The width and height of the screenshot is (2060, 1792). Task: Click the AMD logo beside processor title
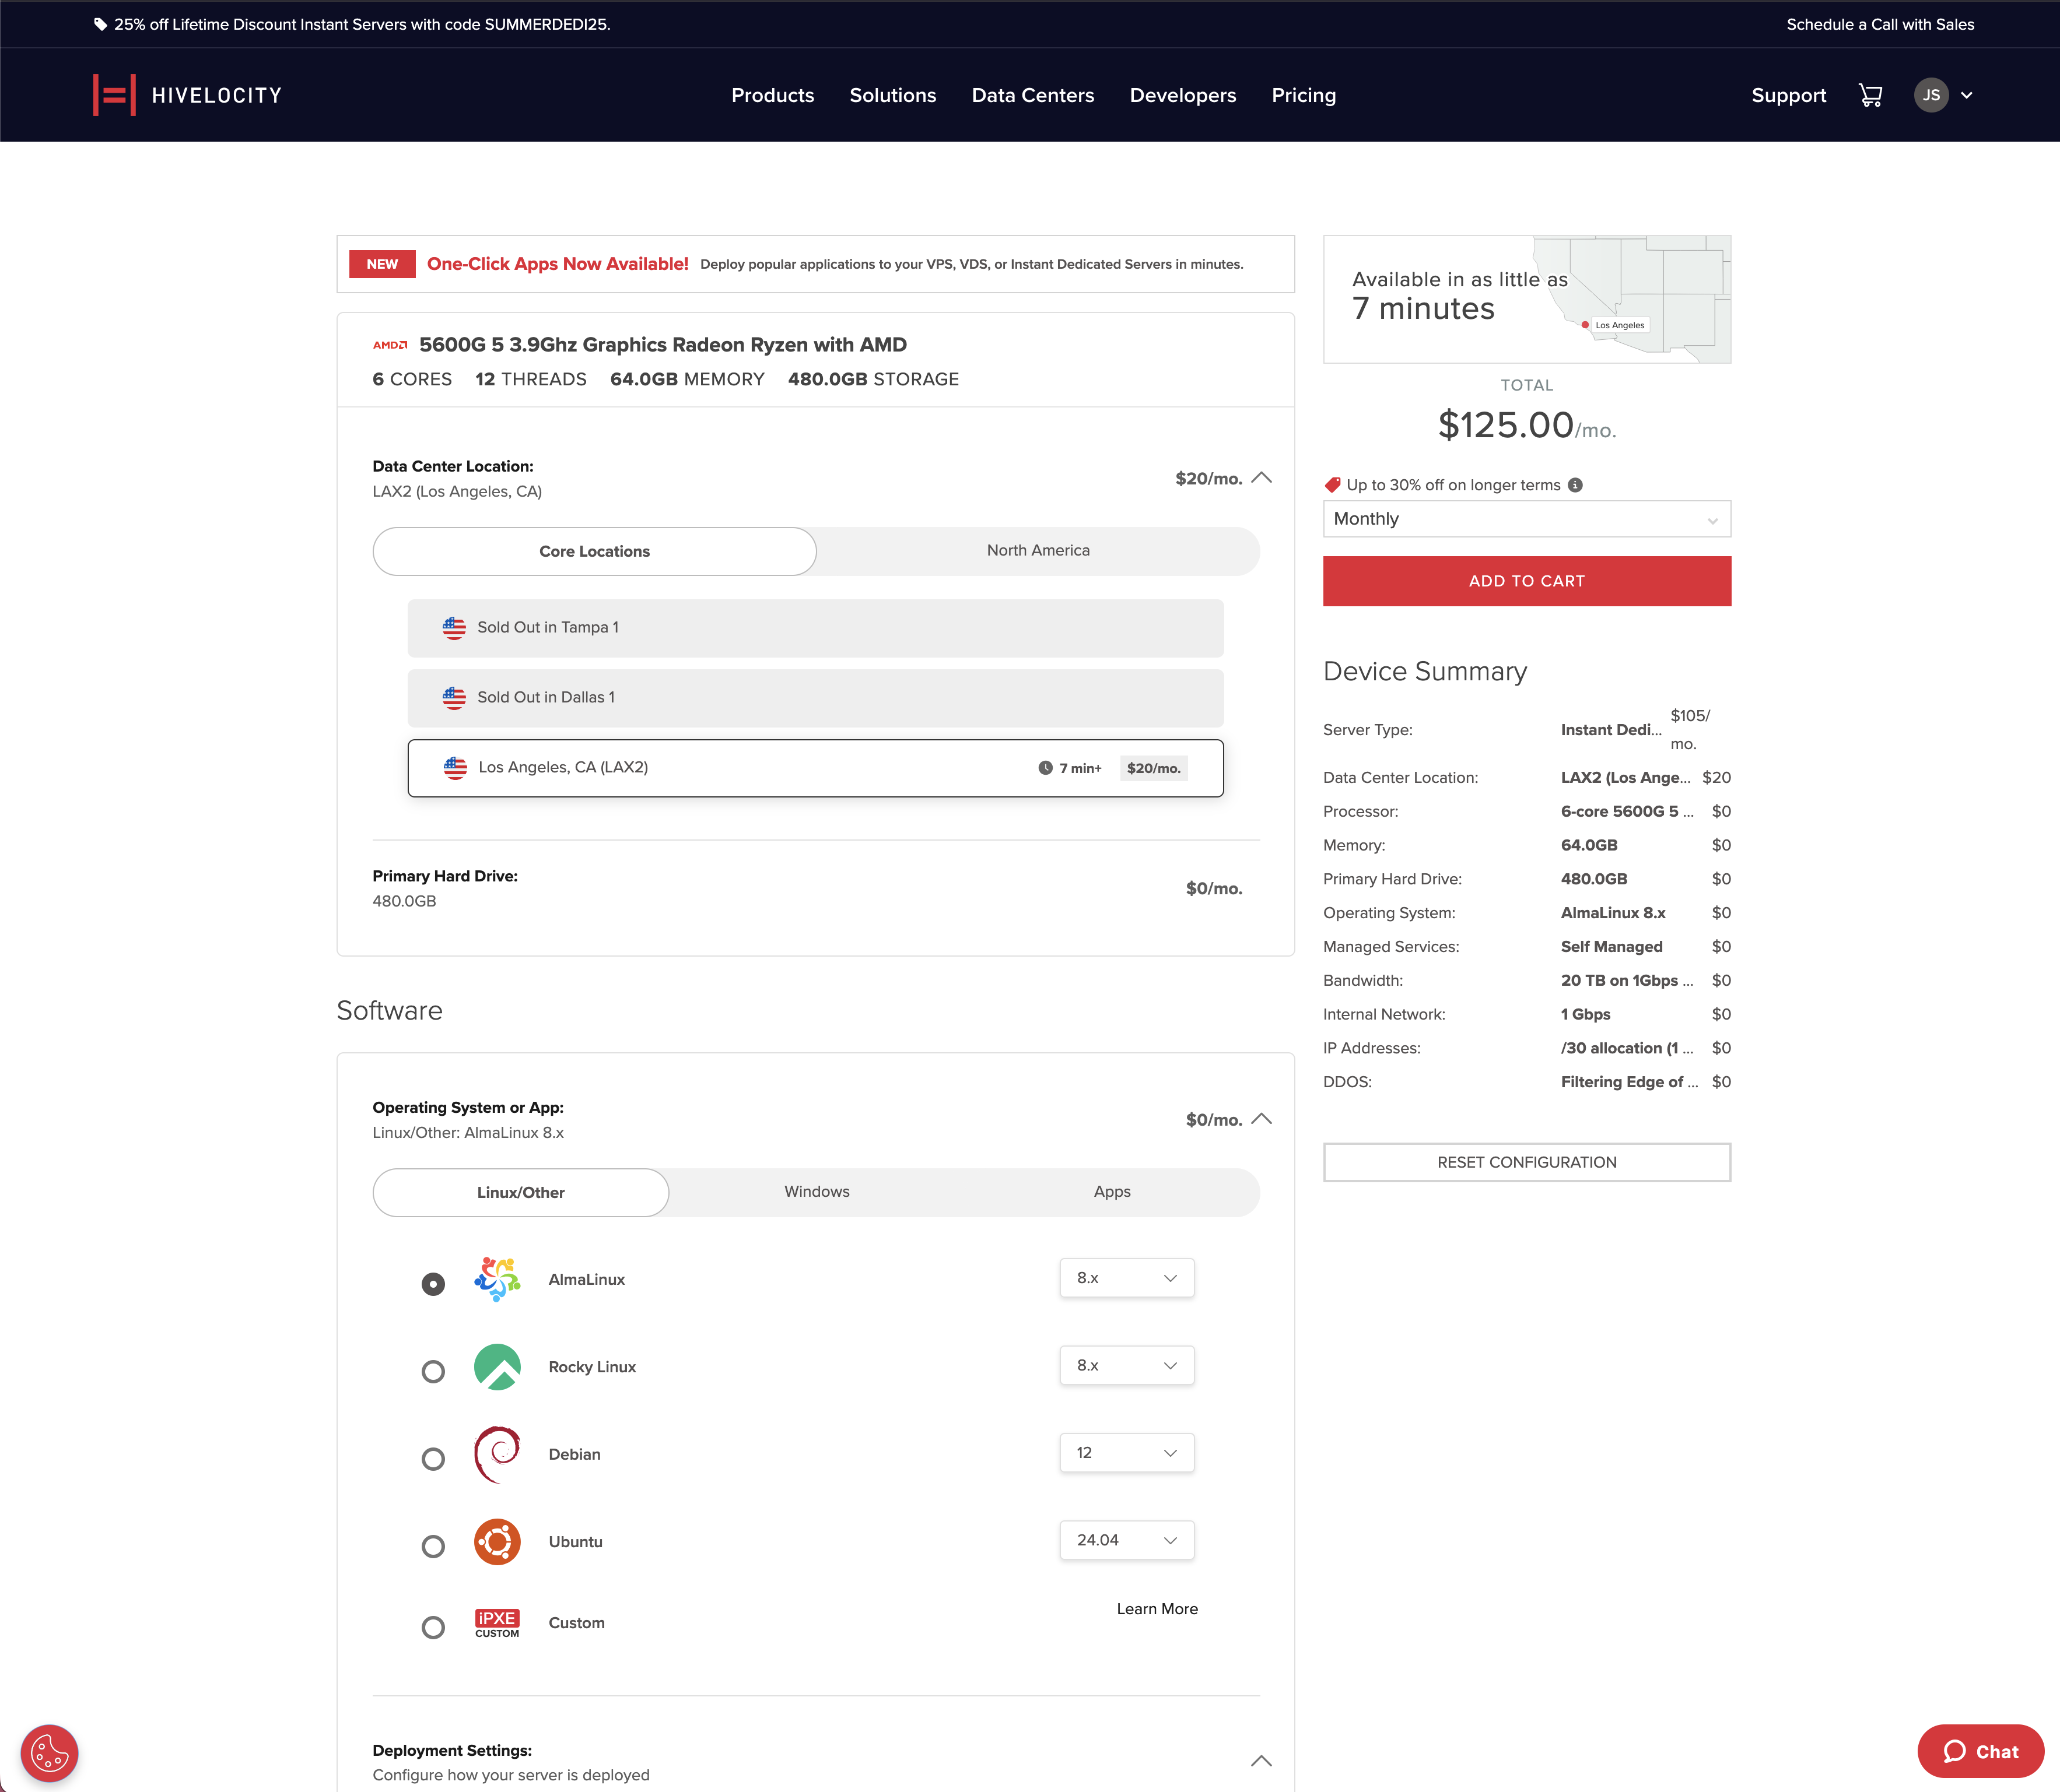(390, 345)
